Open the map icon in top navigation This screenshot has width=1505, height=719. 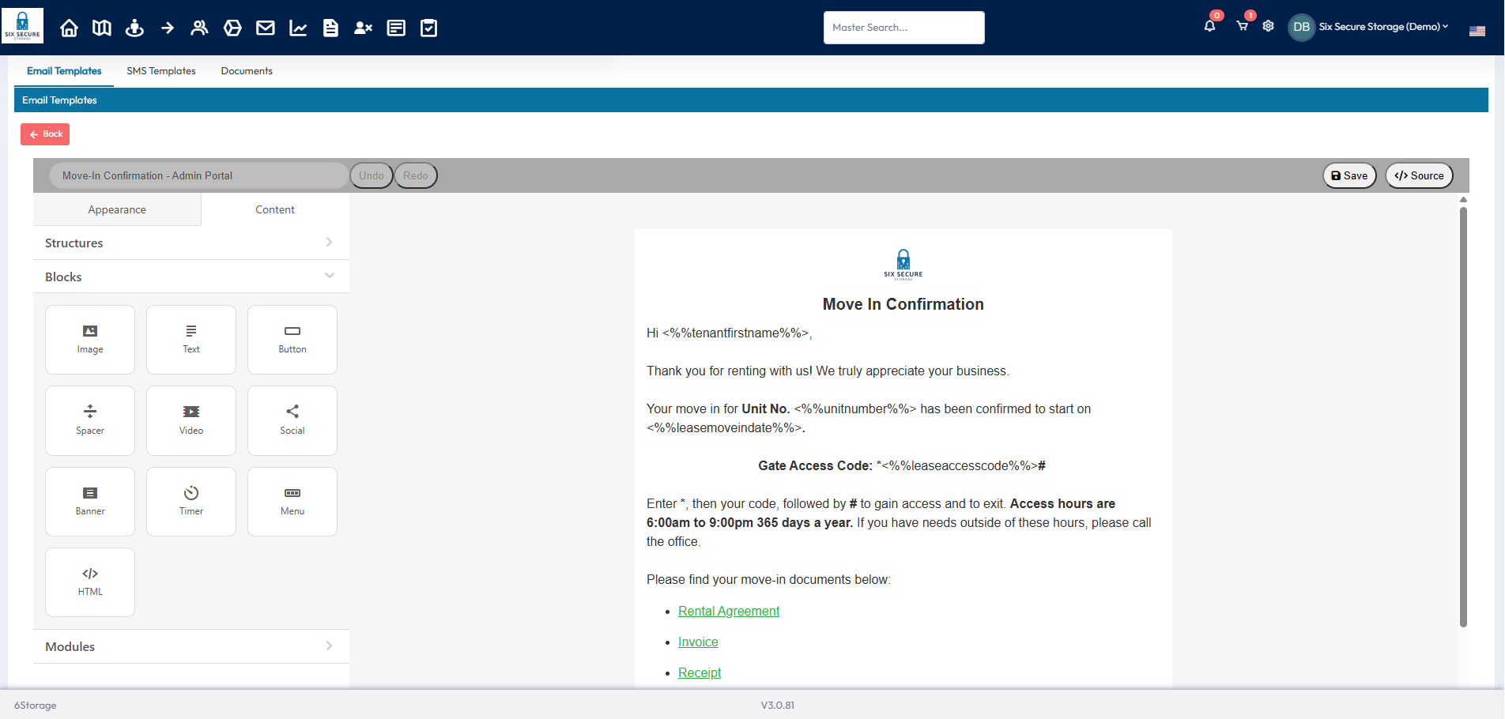[x=102, y=28]
